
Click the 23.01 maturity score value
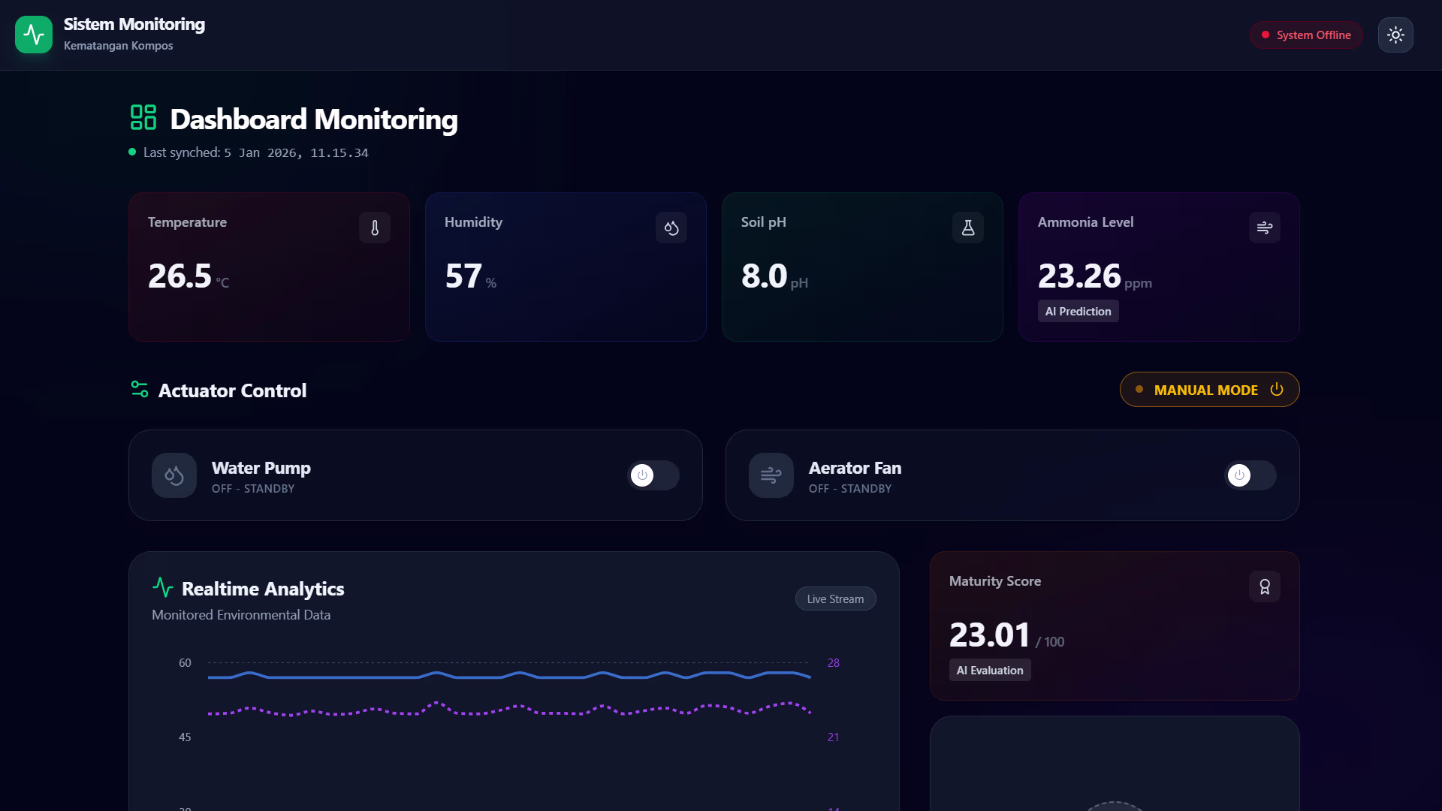click(x=990, y=635)
